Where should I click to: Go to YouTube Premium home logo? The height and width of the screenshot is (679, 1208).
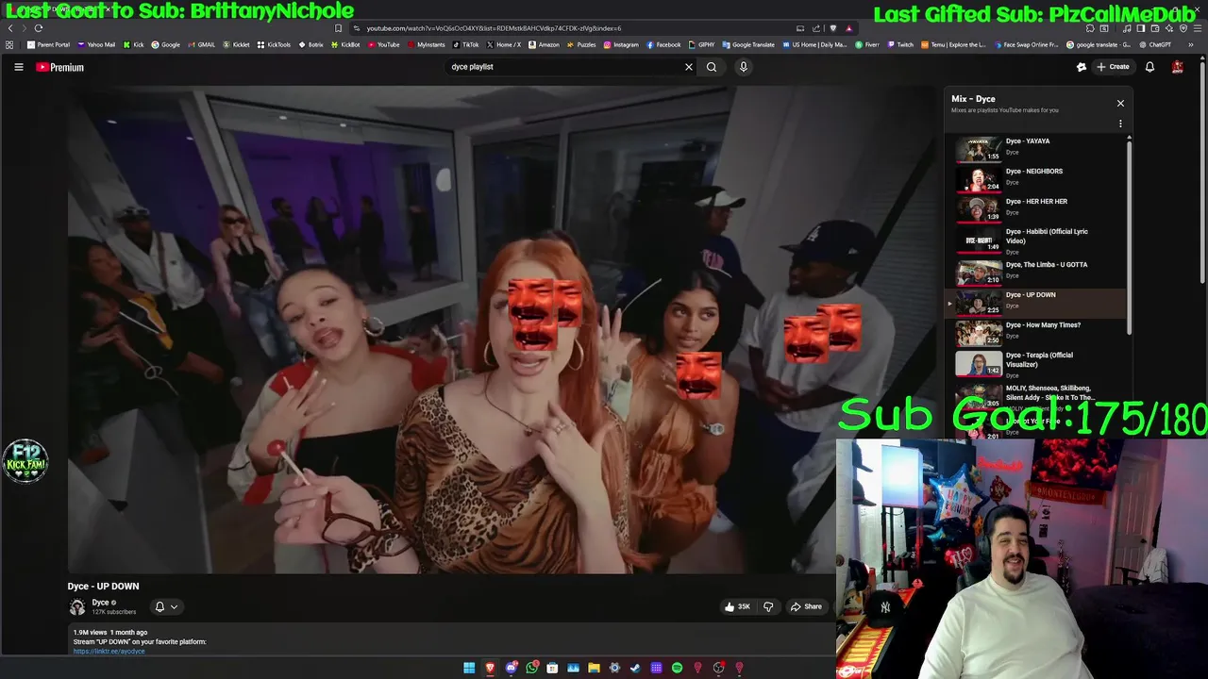[60, 67]
